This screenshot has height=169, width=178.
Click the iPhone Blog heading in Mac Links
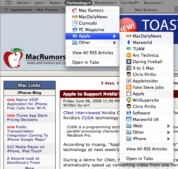[29, 93]
